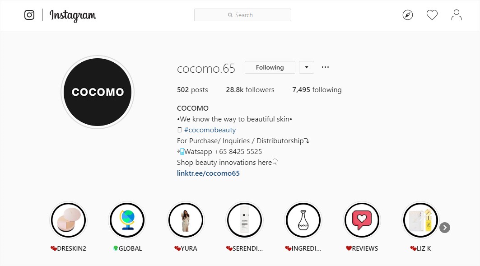Screen dimensions: 480x266
Task: Open the REVIEWS heart bubble highlight
Action: (x=362, y=220)
